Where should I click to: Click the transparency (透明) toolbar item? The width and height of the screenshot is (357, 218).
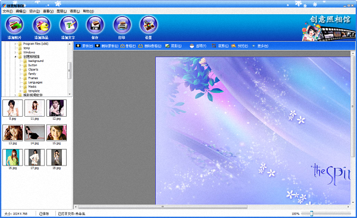(x=198, y=46)
